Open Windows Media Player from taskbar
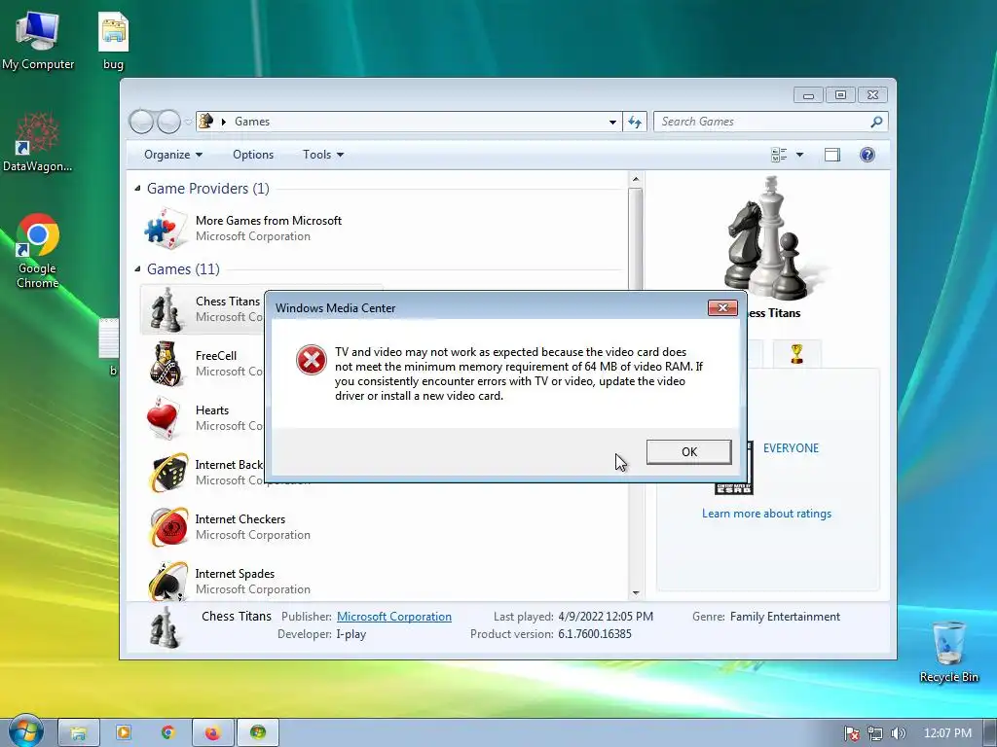 coord(124,733)
